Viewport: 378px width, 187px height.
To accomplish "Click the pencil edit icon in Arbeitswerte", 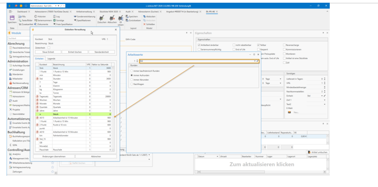I will coord(257,61).
